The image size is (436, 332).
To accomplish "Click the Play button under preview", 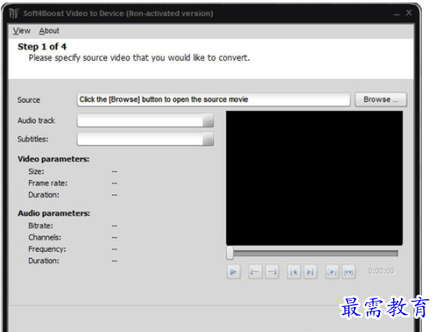I will tap(233, 271).
